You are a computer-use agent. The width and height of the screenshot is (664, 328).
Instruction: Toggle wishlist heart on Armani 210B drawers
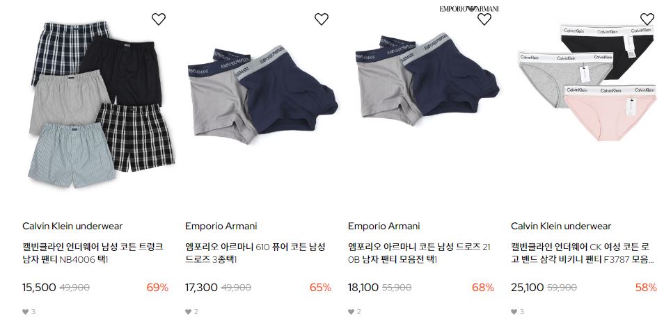tap(484, 19)
